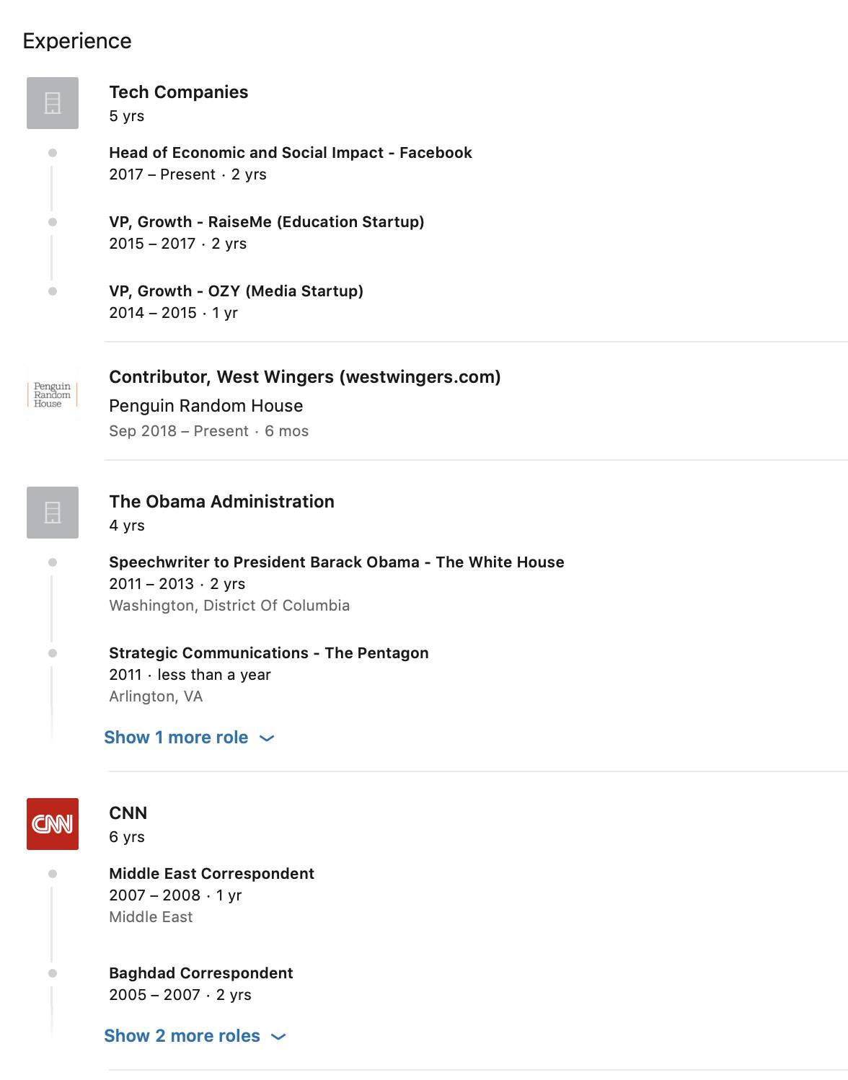
Task: Open Contributor, West Wingers entry title
Action: click(305, 377)
